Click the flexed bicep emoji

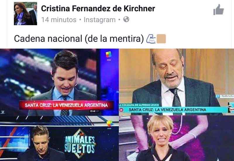151,39
